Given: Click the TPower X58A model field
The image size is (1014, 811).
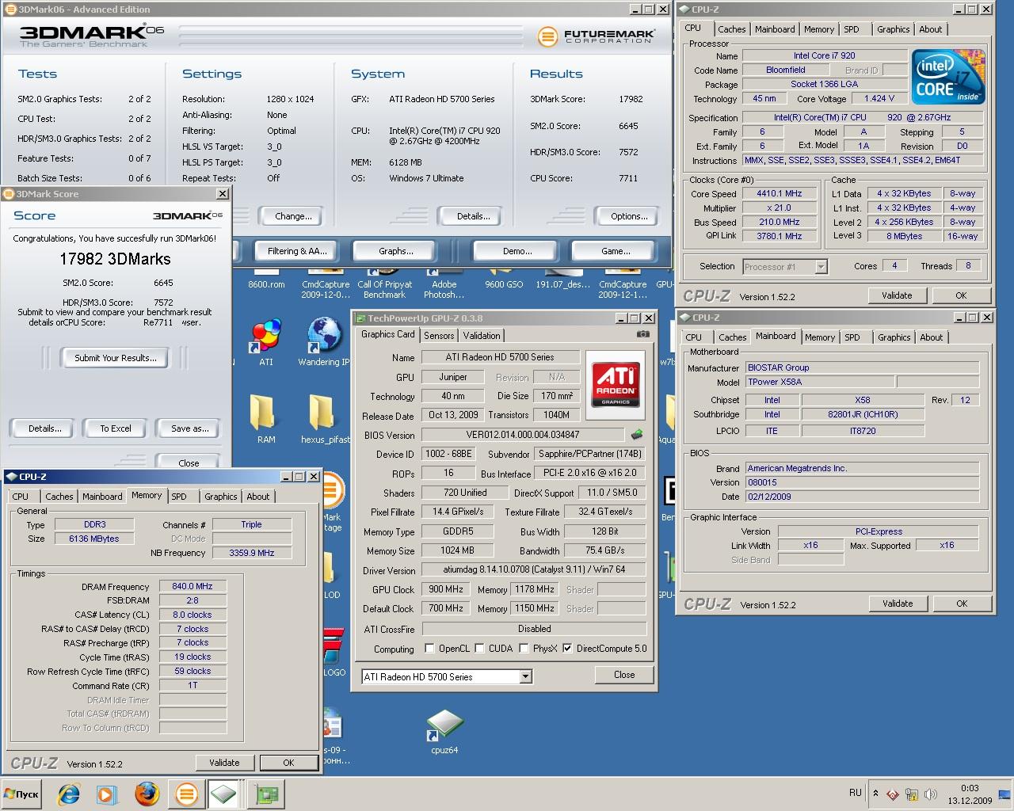Looking at the screenshot, I should click(x=819, y=382).
